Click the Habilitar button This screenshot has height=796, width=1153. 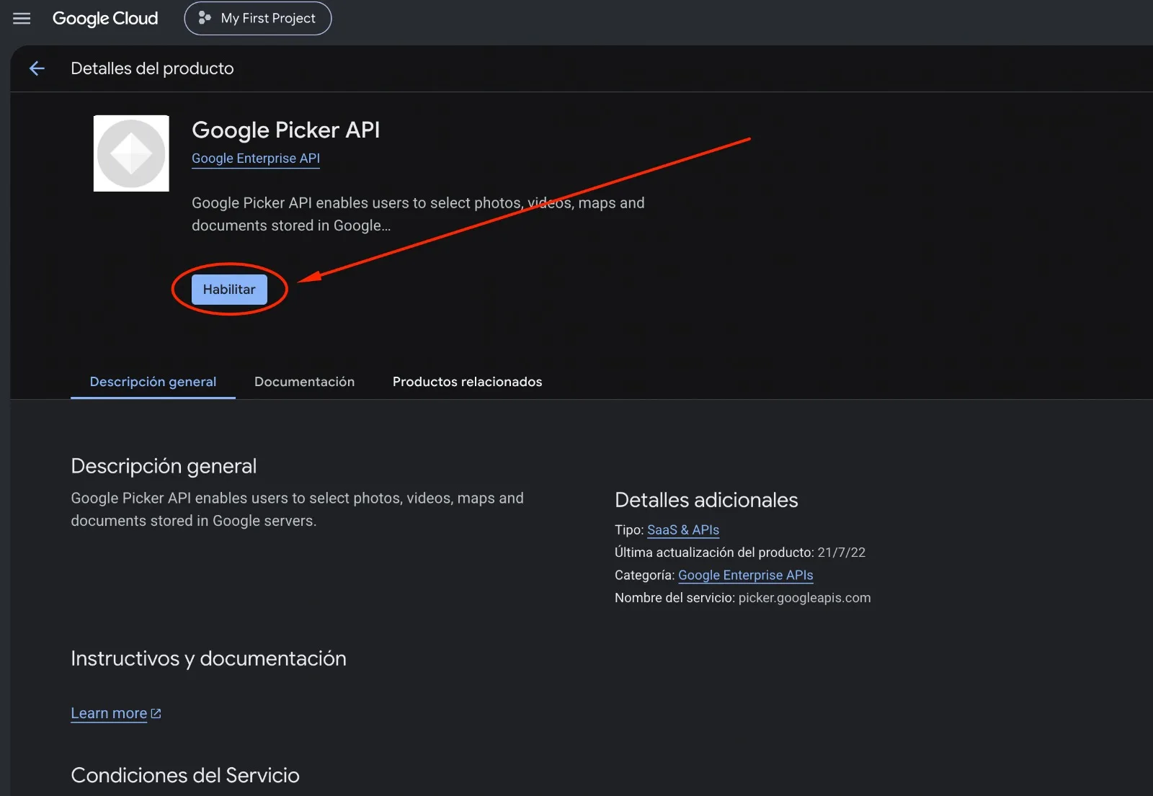[229, 290]
